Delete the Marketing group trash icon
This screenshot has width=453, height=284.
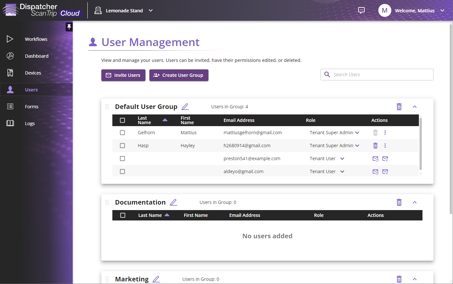(399, 279)
